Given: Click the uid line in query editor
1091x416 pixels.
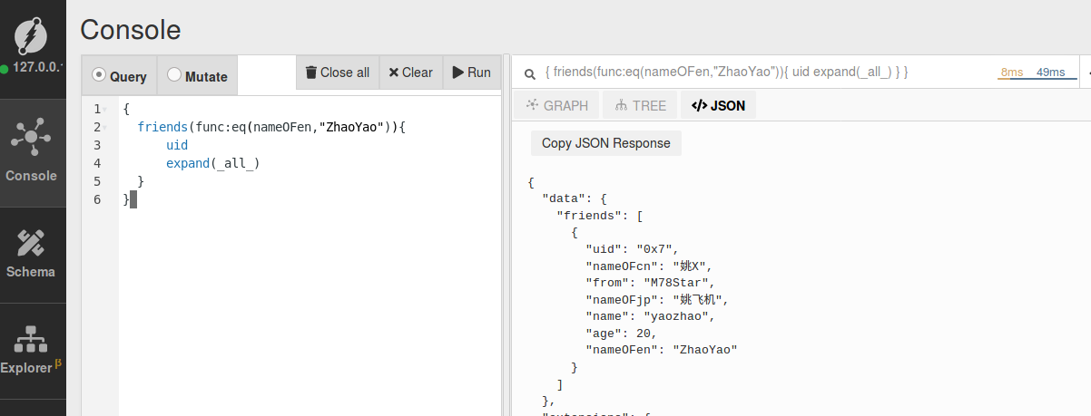Looking at the screenshot, I should pos(177,145).
